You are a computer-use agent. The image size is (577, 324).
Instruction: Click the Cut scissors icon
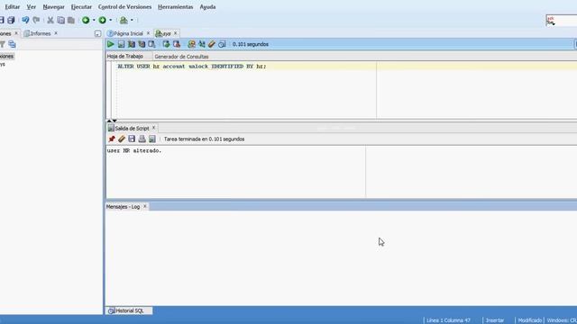pyautogui.click(x=50, y=20)
